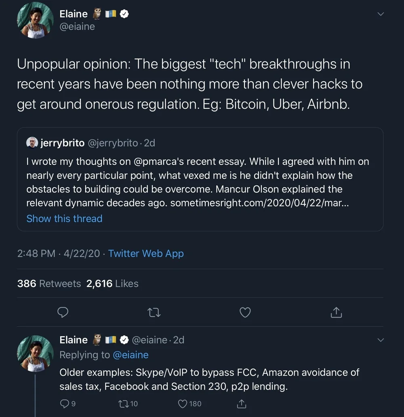This screenshot has height=417, width=404.
Task: View the 2,616 Likes list
Action: [x=112, y=284]
